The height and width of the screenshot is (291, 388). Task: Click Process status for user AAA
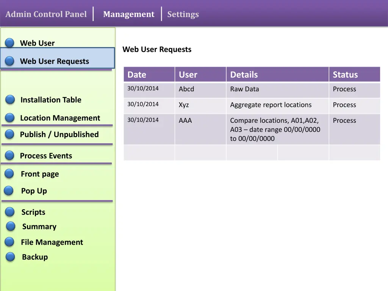pyautogui.click(x=344, y=120)
